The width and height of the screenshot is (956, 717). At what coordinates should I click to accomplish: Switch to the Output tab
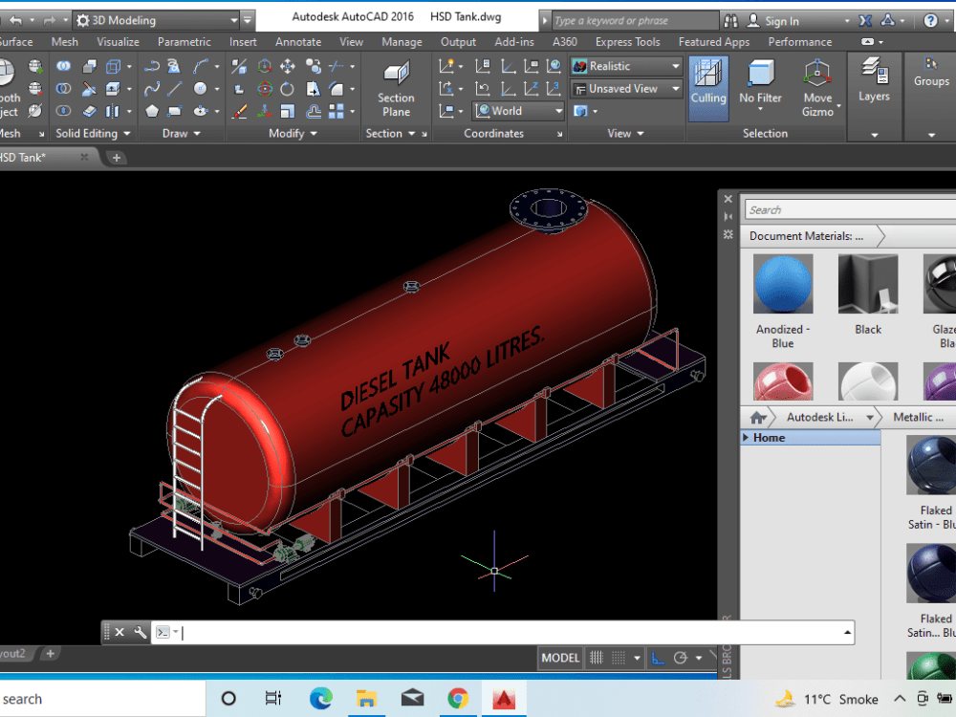tap(459, 41)
